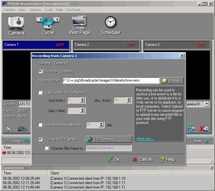Expand the Camera 3 source dropdown
The height and width of the screenshot is (191, 215).
[x=207, y=104]
